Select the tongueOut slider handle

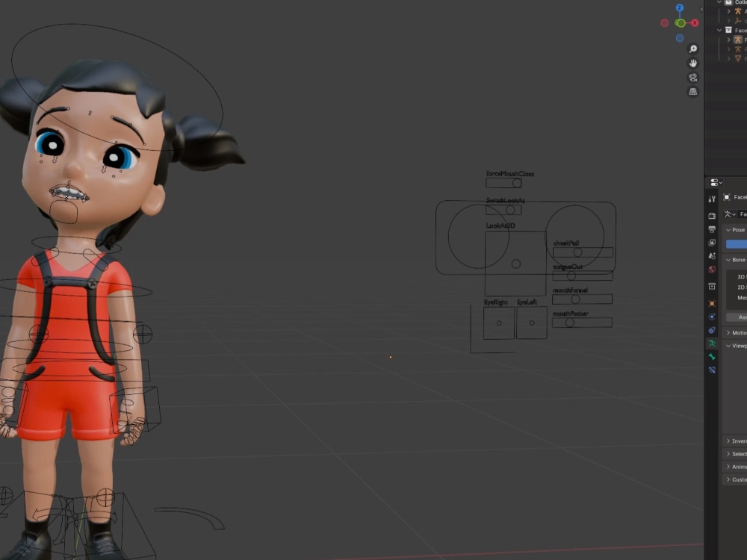(x=571, y=276)
